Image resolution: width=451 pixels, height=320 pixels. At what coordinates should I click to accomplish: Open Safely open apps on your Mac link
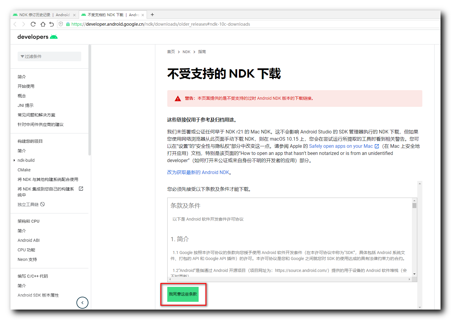pos(341,146)
